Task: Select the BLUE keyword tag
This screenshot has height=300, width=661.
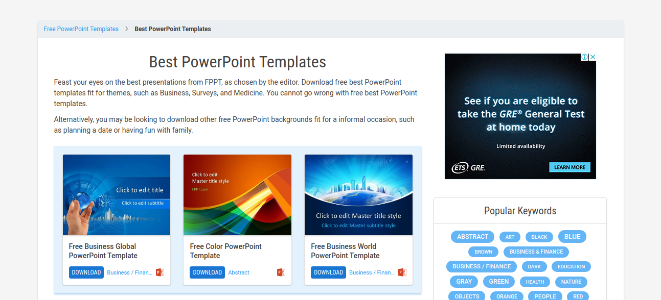Action: [572, 237]
